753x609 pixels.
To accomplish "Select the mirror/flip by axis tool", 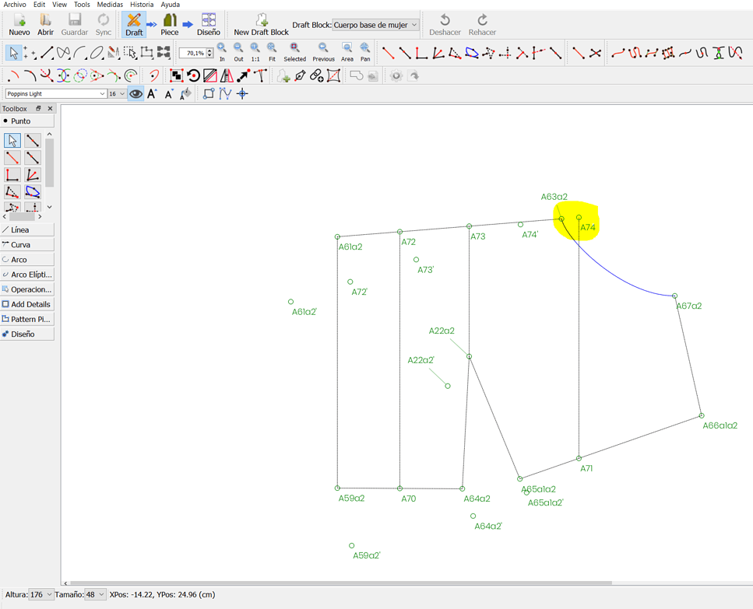I will (x=227, y=75).
